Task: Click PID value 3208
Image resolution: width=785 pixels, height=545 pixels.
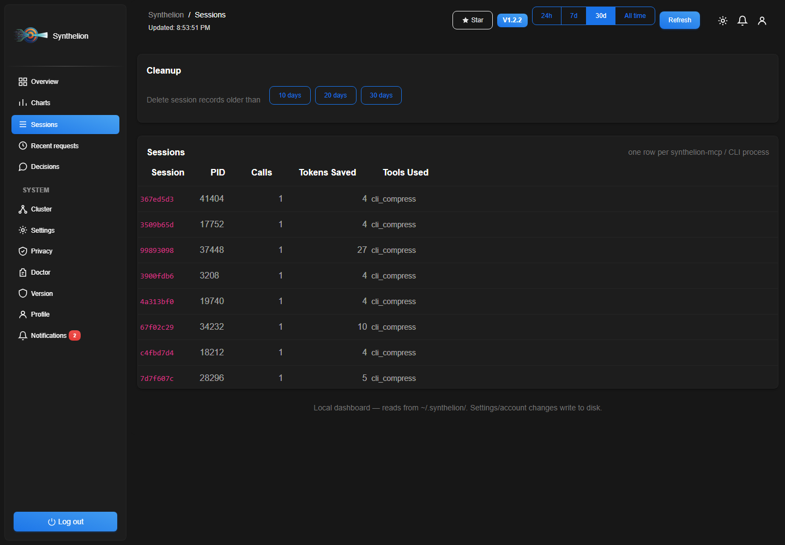Action: [209, 276]
